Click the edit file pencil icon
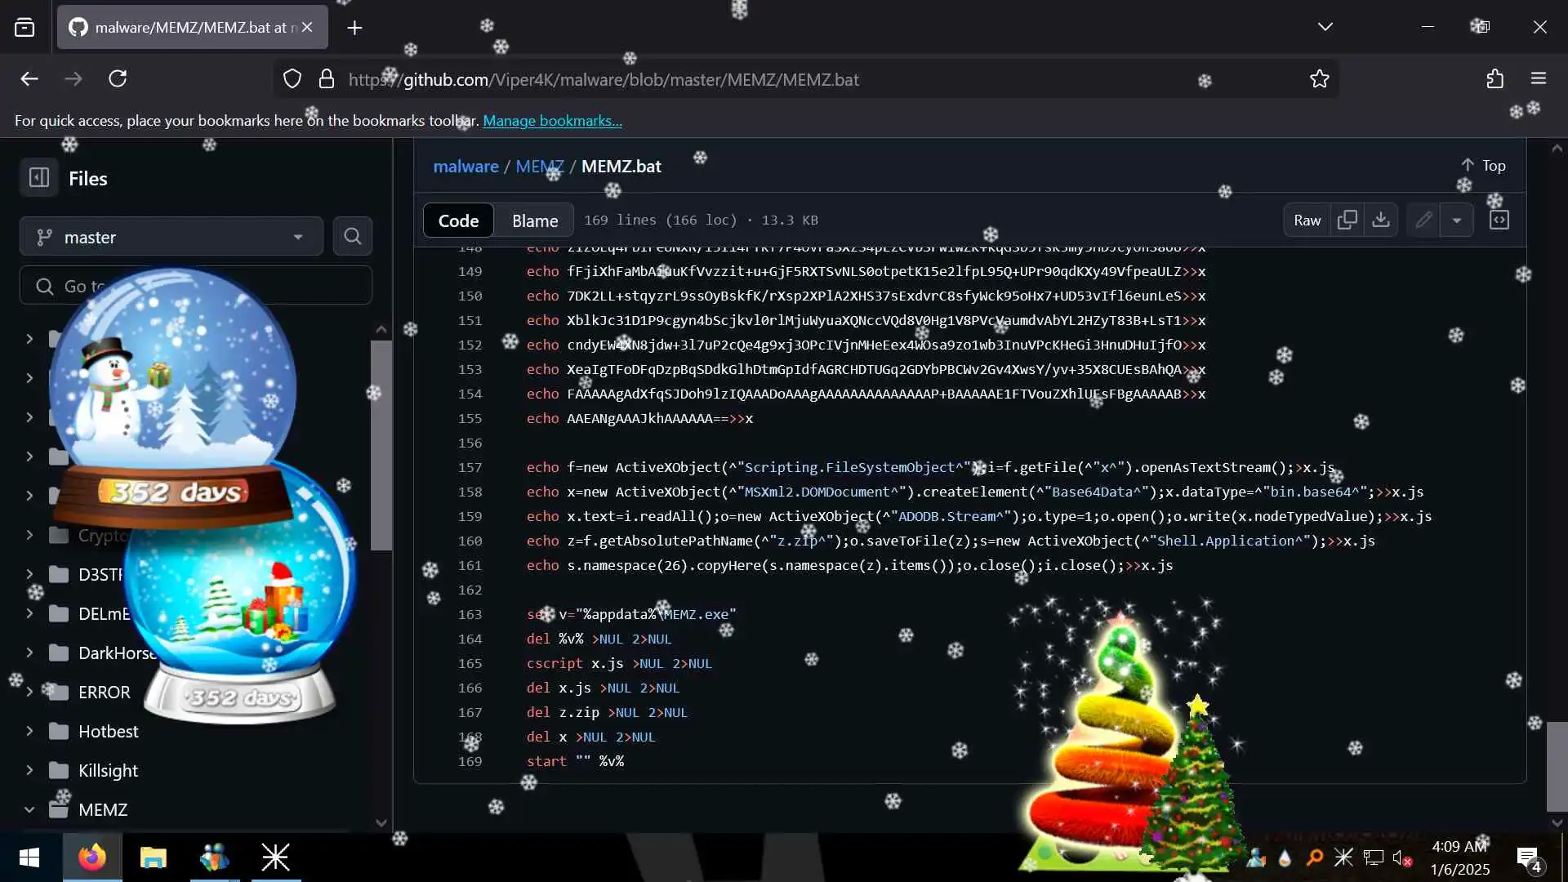Screen dimensions: 1568x882 1423,220
